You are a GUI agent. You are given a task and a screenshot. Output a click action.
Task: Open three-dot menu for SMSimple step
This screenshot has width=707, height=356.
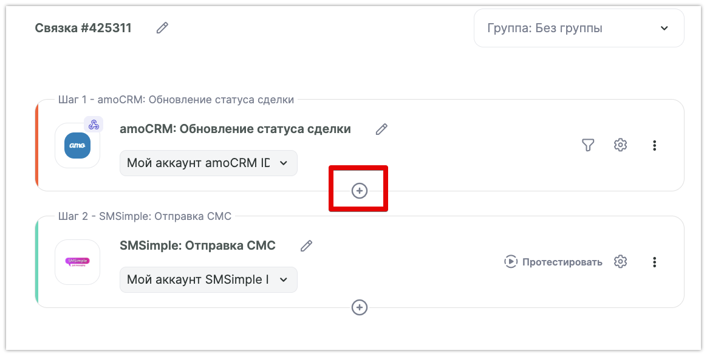pos(654,262)
